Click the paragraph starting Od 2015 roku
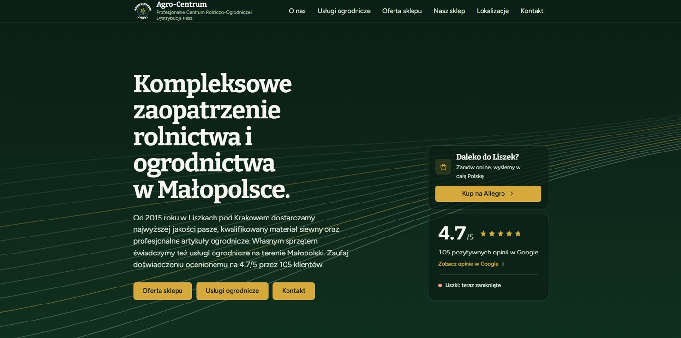The height and width of the screenshot is (338, 681). coord(241,241)
